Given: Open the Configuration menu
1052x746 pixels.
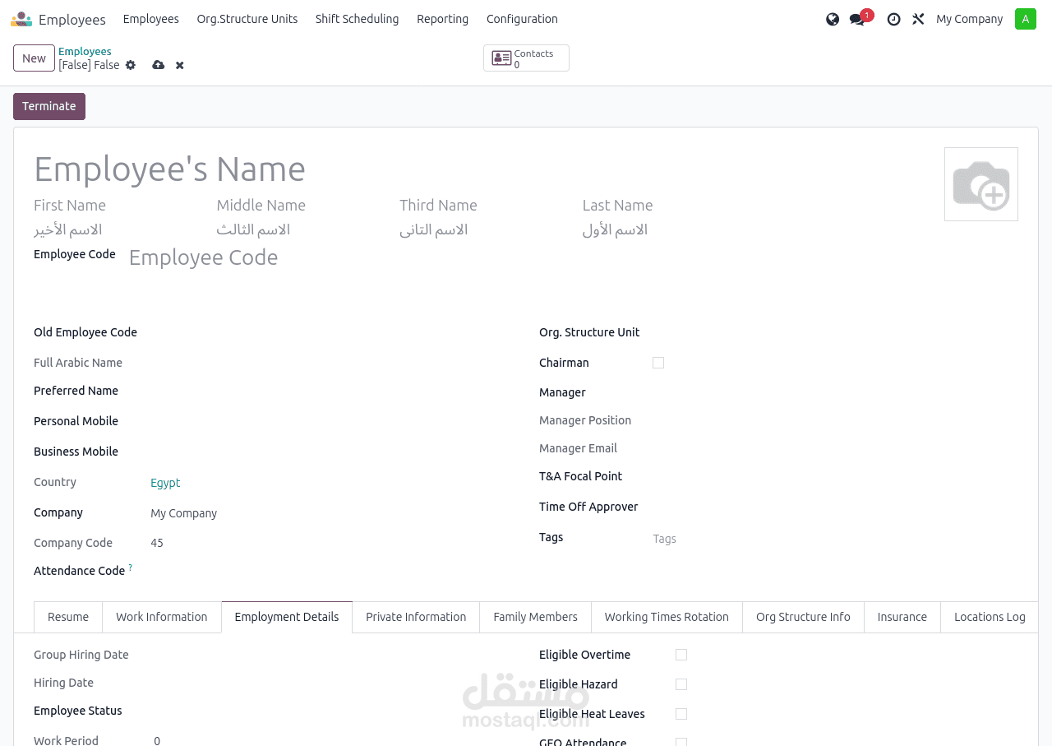Looking at the screenshot, I should click(522, 18).
